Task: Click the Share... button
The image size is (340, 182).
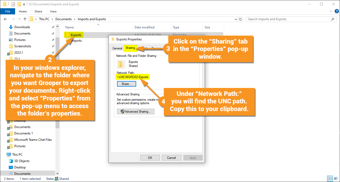Action: tap(126, 84)
